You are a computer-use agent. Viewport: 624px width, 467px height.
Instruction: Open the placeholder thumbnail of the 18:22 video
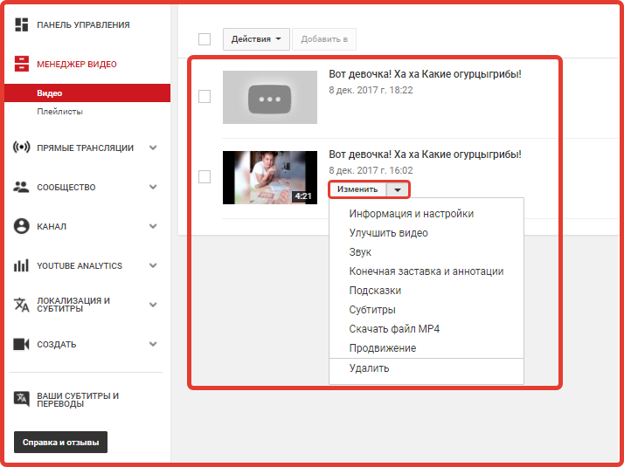tap(270, 98)
